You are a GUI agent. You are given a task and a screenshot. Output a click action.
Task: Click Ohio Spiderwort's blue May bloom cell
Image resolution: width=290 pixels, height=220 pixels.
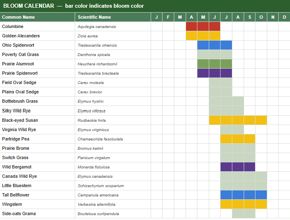coord(203,45)
